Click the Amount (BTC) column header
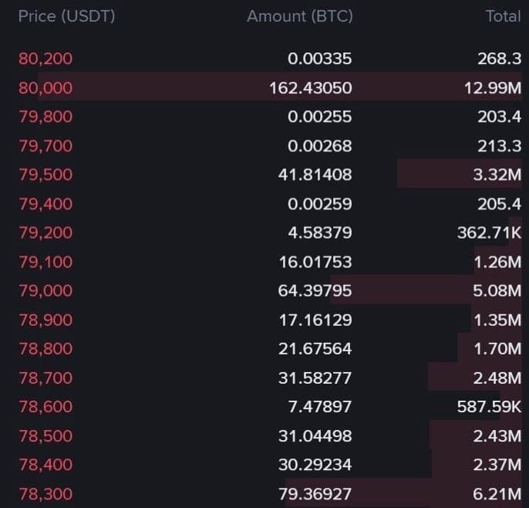Viewport: 529px width, 508px height. tap(299, 16)
